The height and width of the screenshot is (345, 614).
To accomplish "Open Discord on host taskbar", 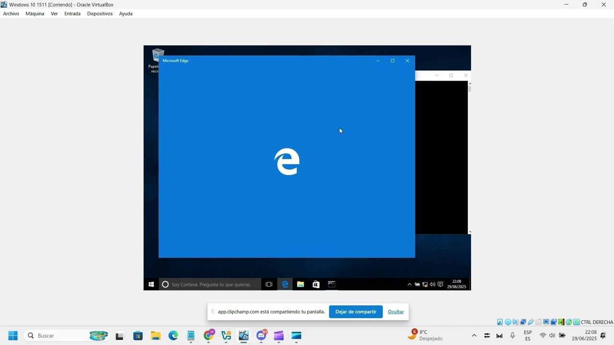I will point(261,335).
